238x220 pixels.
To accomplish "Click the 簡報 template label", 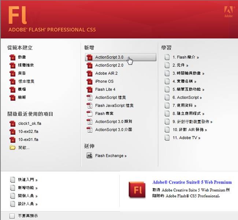I will (22, 97).
